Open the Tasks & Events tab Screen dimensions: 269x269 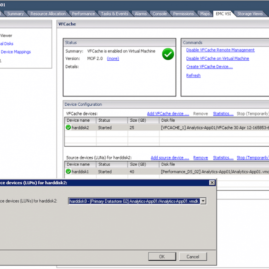pos(114,14)
